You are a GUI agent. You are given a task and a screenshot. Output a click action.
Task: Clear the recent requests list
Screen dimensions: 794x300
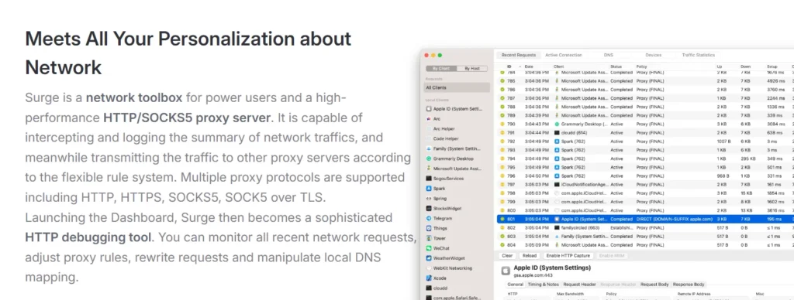(507, 256)
